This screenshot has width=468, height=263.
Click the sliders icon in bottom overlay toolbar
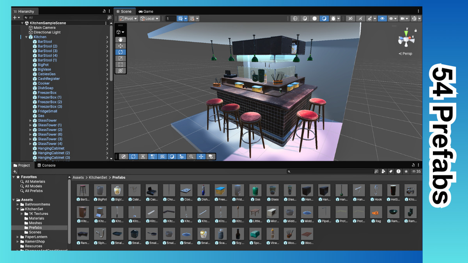click(x=153, y=157)
